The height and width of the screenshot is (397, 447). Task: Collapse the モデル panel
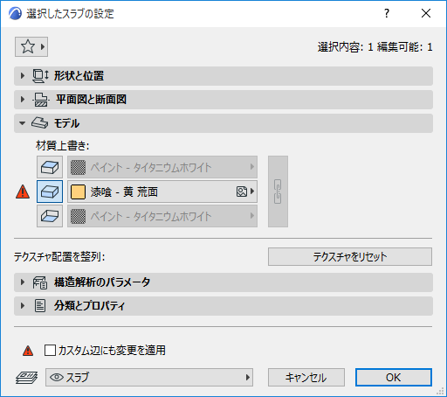223,123
